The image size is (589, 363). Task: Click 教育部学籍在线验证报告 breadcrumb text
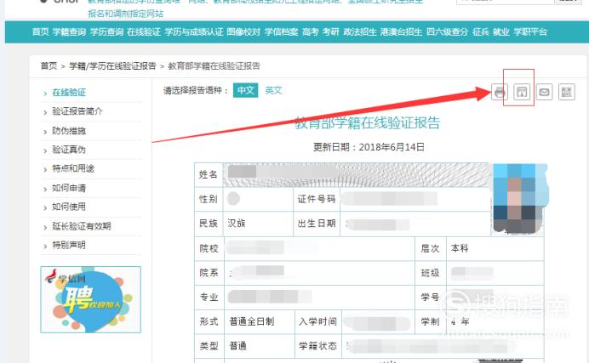click(x=214, y=66)
